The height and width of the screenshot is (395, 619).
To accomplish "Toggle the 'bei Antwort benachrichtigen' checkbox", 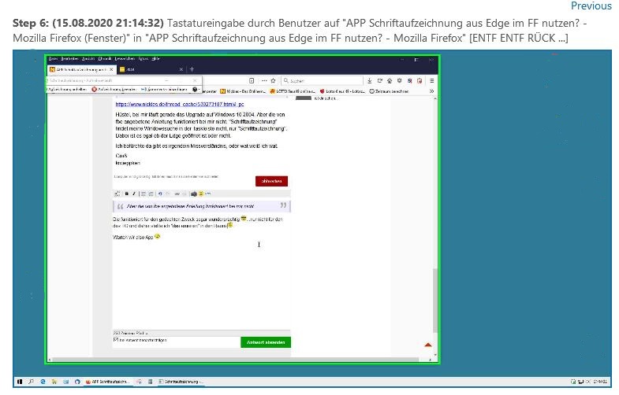I will coord(116,340).
